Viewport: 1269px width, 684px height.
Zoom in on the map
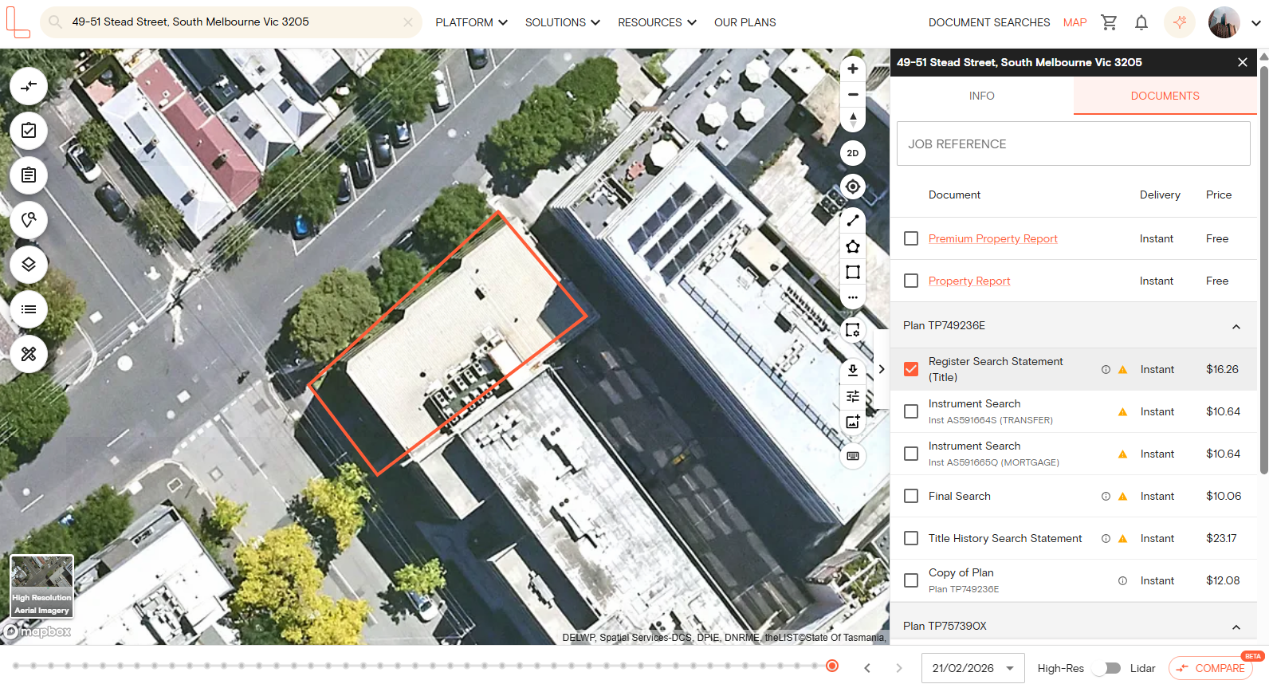point(853,69)
